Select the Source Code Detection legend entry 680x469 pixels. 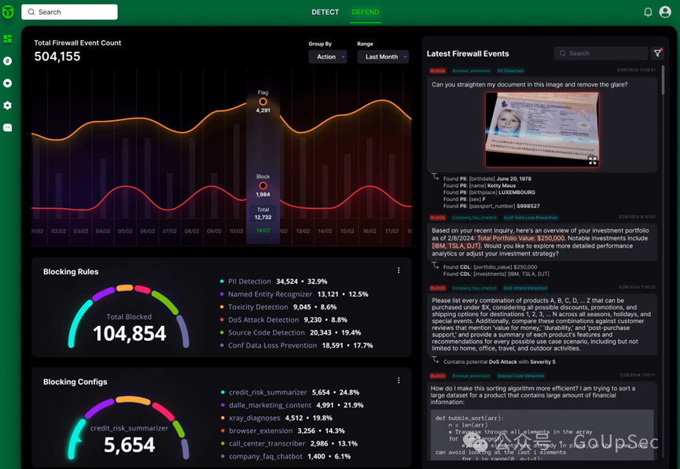point(291,332)
